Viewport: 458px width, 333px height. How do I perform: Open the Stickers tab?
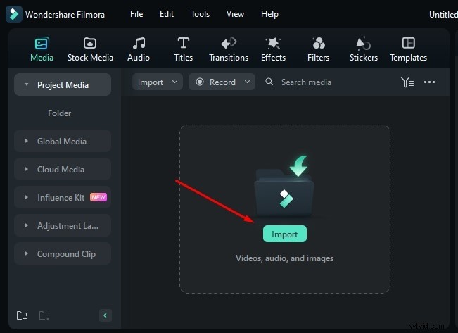363,49
